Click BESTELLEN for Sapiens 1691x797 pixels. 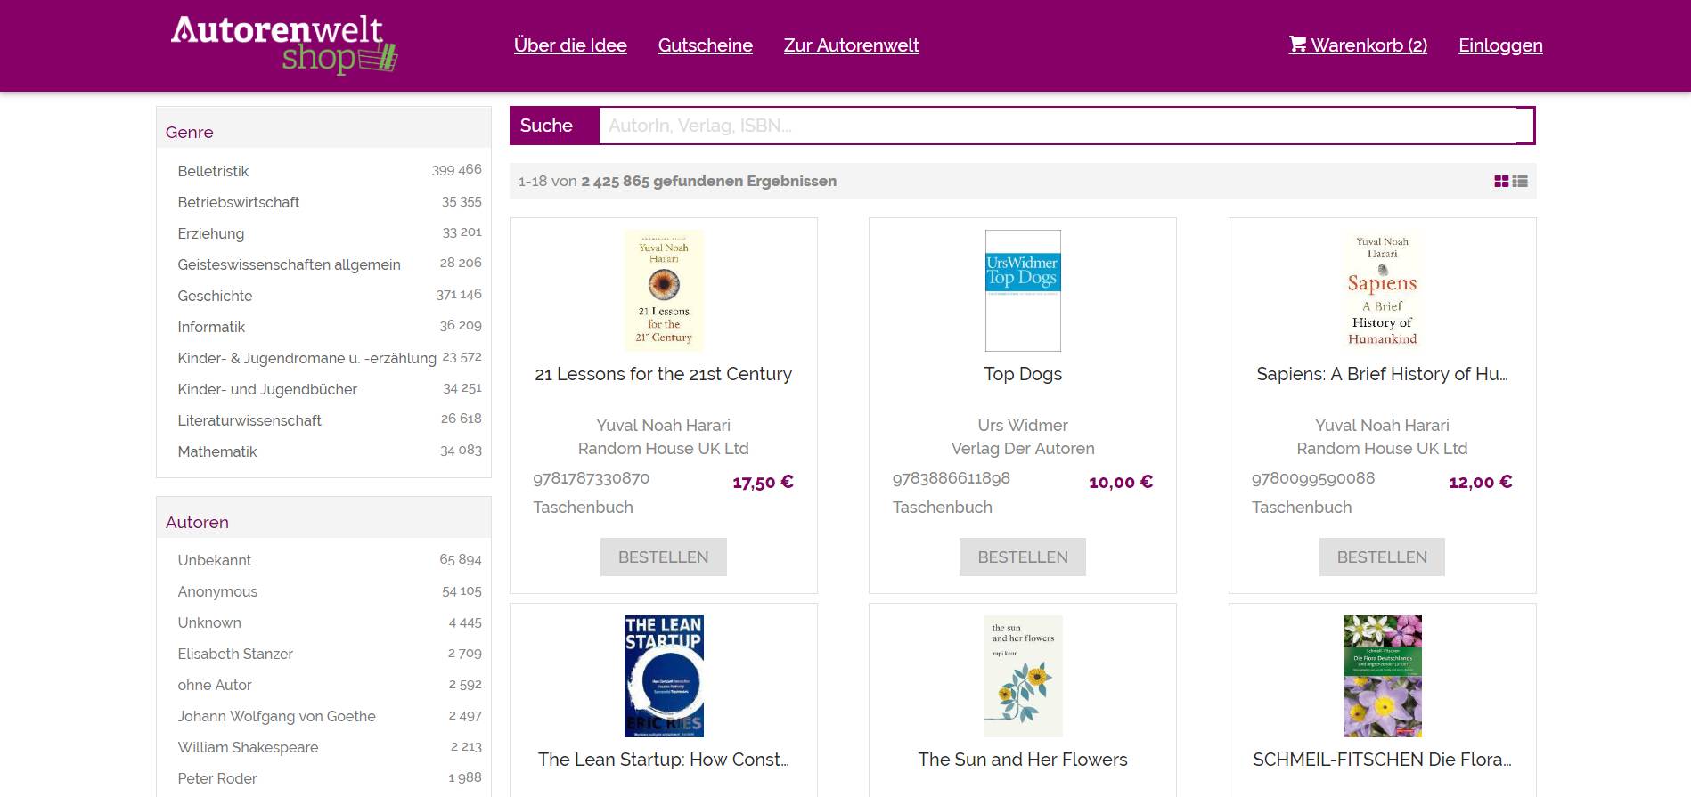[1382, 557]
